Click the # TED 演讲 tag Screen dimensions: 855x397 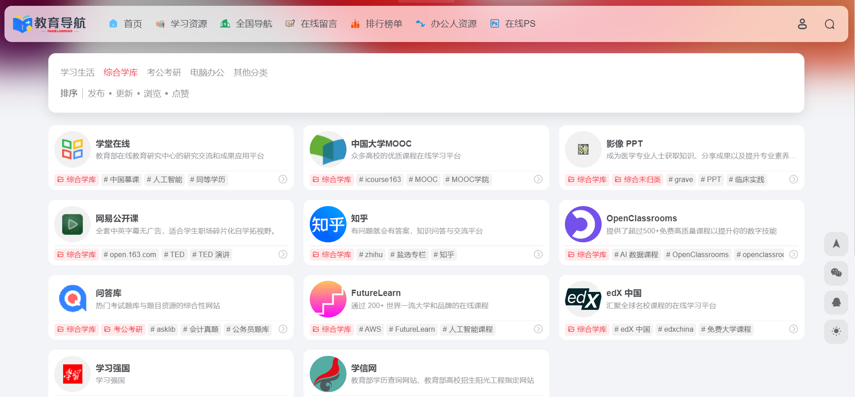tap(211, 255)
